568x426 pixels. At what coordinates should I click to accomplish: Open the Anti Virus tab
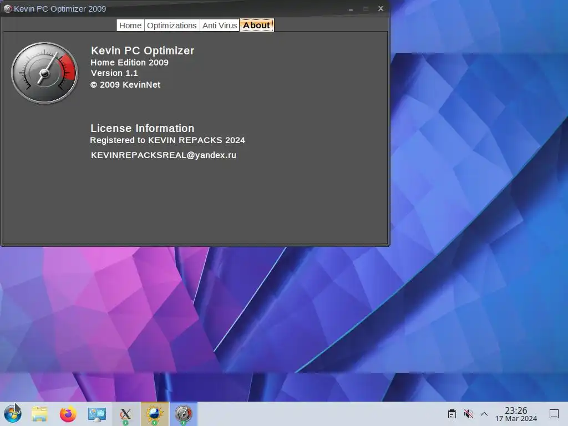(x=220, y=26)
